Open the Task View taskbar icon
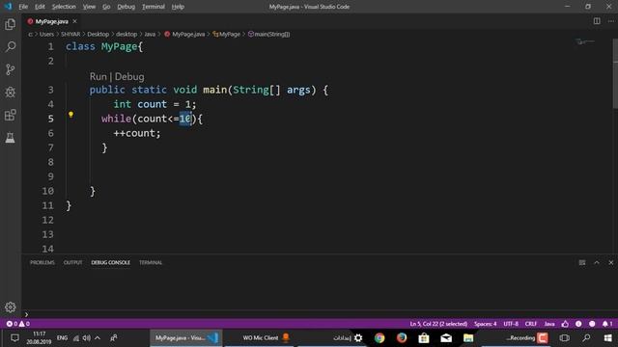This screenshot has height=347, width=618. pyautogui.click(x=564, y=338)
